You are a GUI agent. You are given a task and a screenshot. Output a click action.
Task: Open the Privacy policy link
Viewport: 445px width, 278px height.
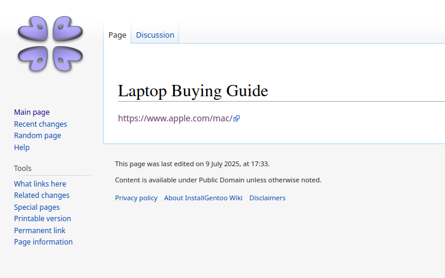coord(136,198)
